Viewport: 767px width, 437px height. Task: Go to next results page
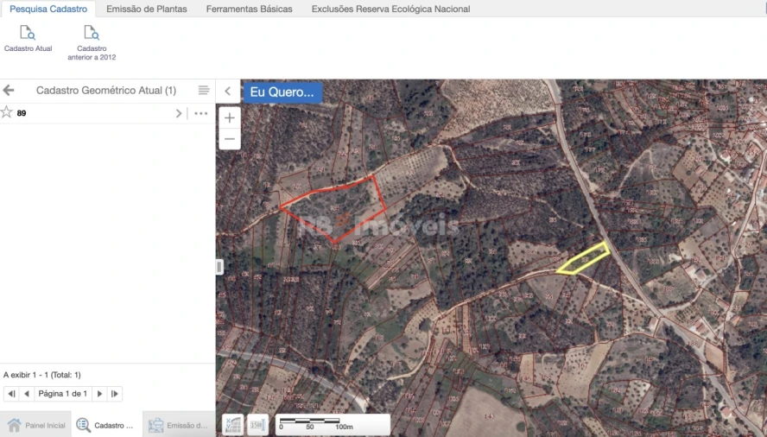pos(99,394)
